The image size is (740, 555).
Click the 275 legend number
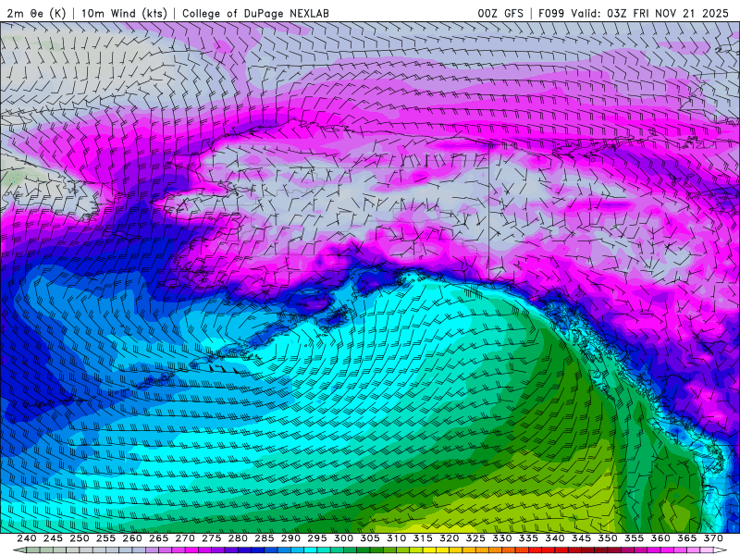pyautogui.click(x=212, y=538)
